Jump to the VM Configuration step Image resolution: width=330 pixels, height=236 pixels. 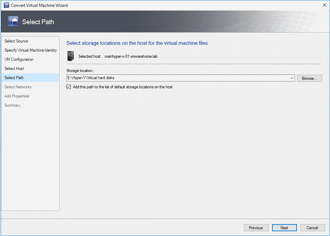19,59
